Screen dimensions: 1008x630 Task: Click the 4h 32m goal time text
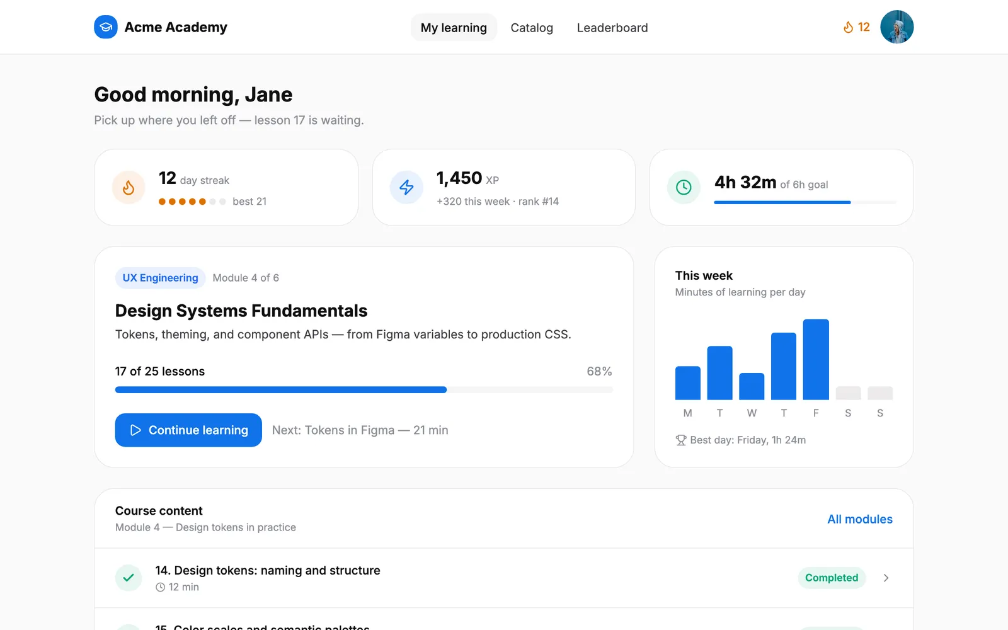click(745, 183)
